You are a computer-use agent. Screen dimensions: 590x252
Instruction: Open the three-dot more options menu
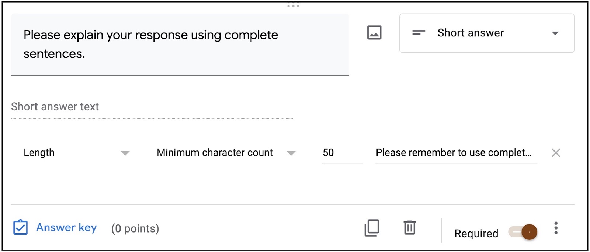pos(555,228)
